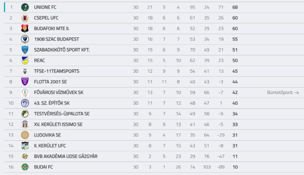304x175 pixels.
Task: Click Unione FC's 68 points value
Action: tap(235, 7)
